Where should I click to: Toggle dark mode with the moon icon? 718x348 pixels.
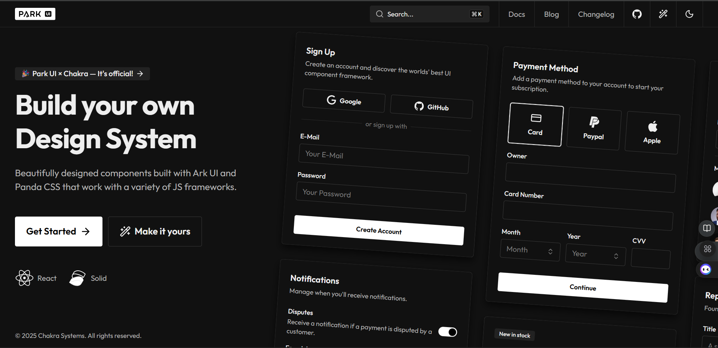click(689, 14)
